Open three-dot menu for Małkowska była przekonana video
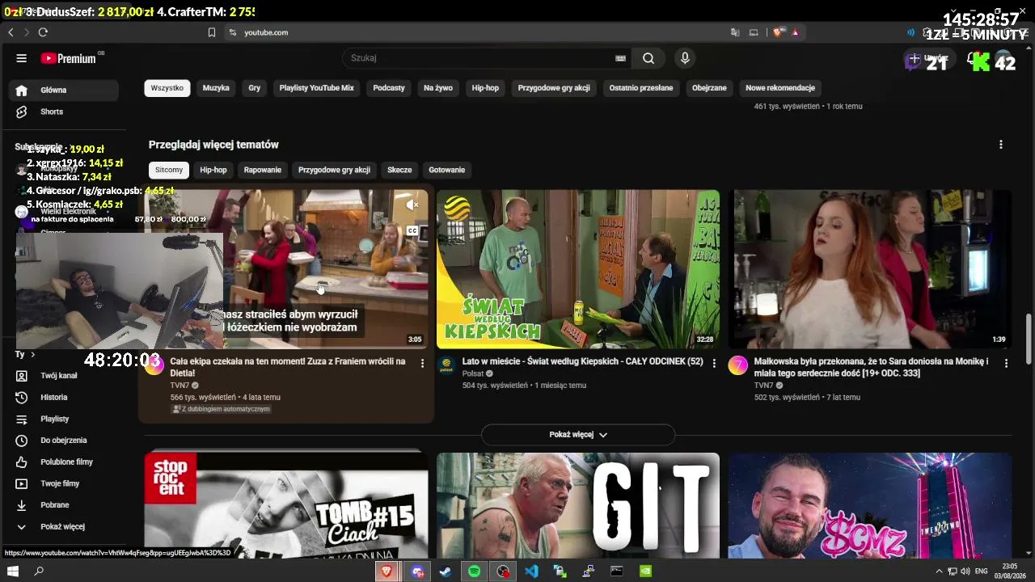The width and height of the screenshot is (1035, 582). coord(1006,364)
